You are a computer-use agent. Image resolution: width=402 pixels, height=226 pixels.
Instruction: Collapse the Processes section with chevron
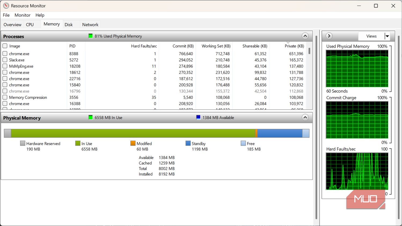(305, 36)
